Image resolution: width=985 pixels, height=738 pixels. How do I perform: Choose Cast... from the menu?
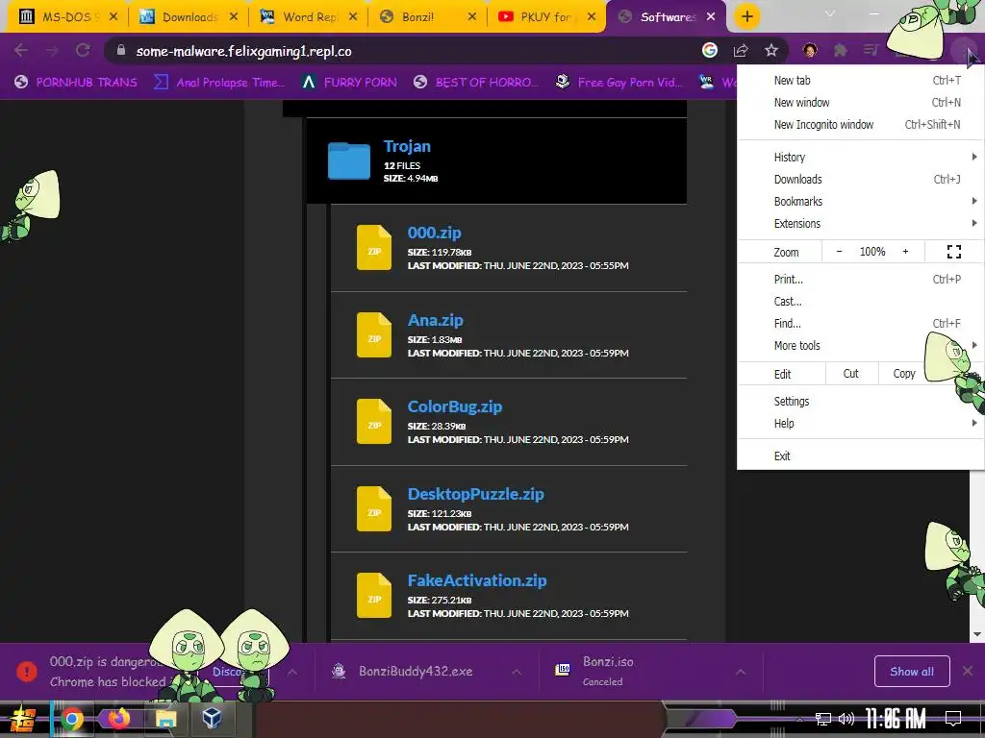tap(860, 301)
